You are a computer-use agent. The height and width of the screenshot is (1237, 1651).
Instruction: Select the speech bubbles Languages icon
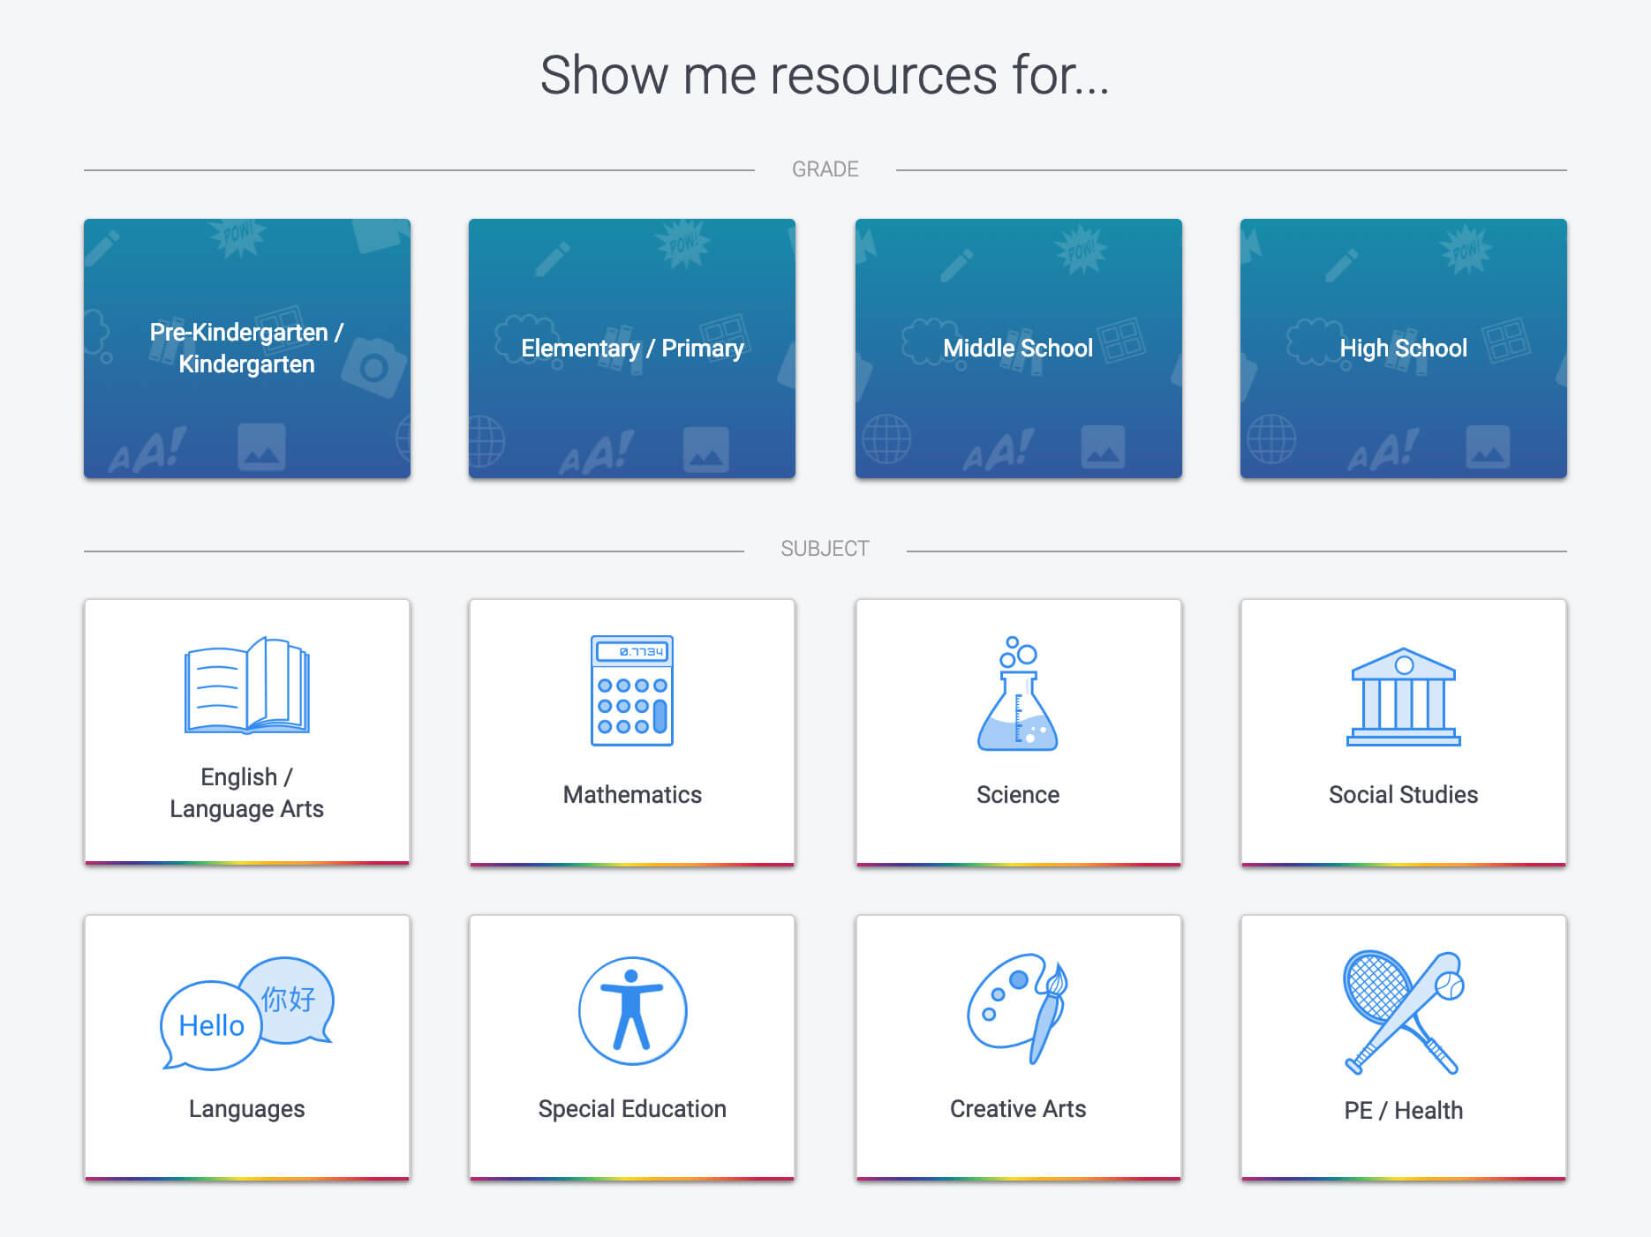click(x=245, y=1013)
